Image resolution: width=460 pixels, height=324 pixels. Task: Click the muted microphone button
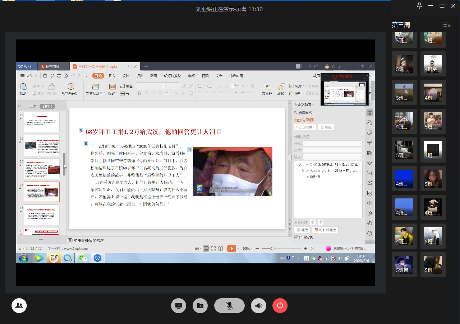tap(229, 306)
